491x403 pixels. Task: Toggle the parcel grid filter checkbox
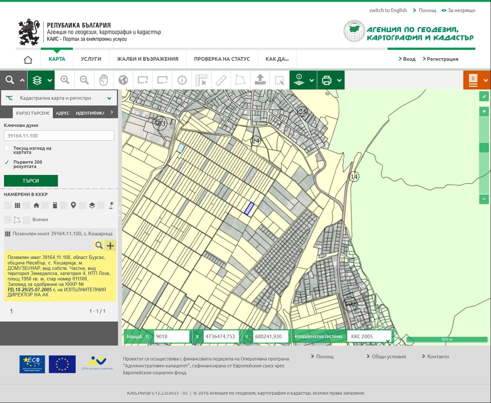pos(8,206)
